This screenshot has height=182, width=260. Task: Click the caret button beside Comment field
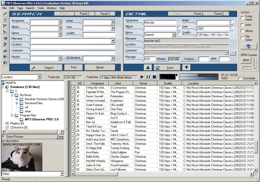(x=233, y=53)
